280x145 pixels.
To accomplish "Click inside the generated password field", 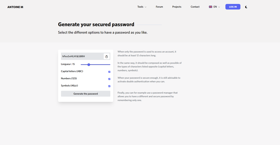I will coord(82,56).
